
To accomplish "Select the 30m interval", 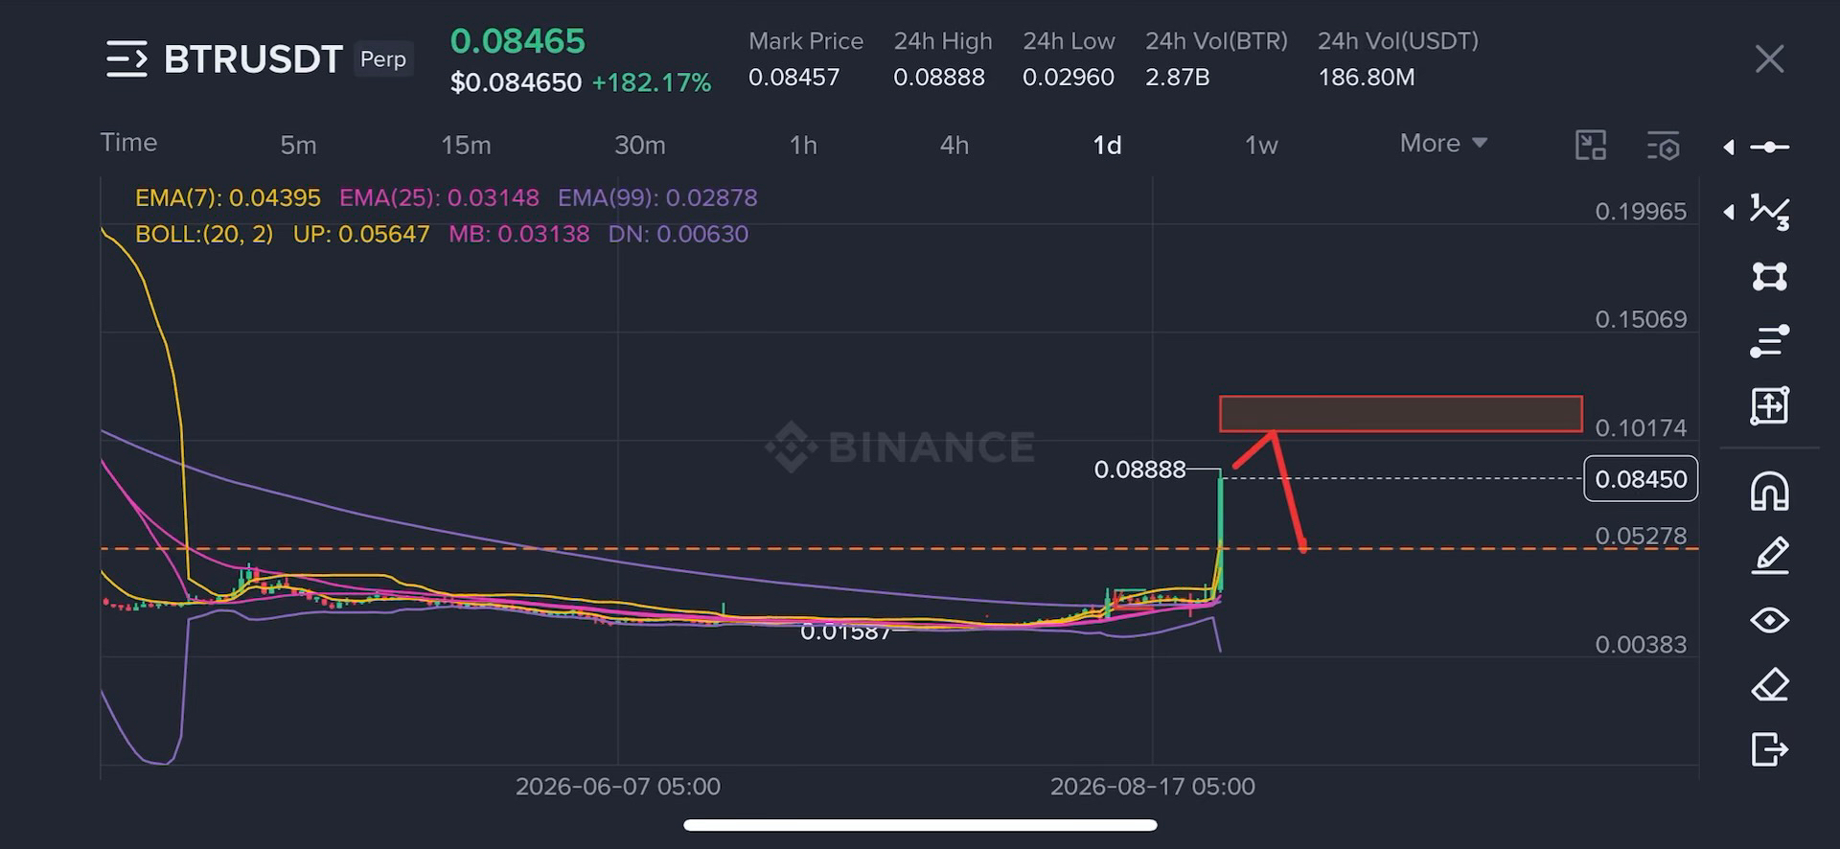I will pyautogui.click(x=639, y=146).
